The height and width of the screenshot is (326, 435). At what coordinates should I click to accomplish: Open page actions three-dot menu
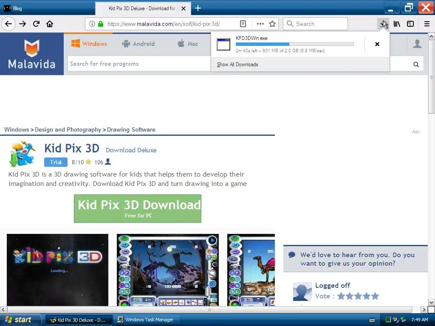(260, 24)
